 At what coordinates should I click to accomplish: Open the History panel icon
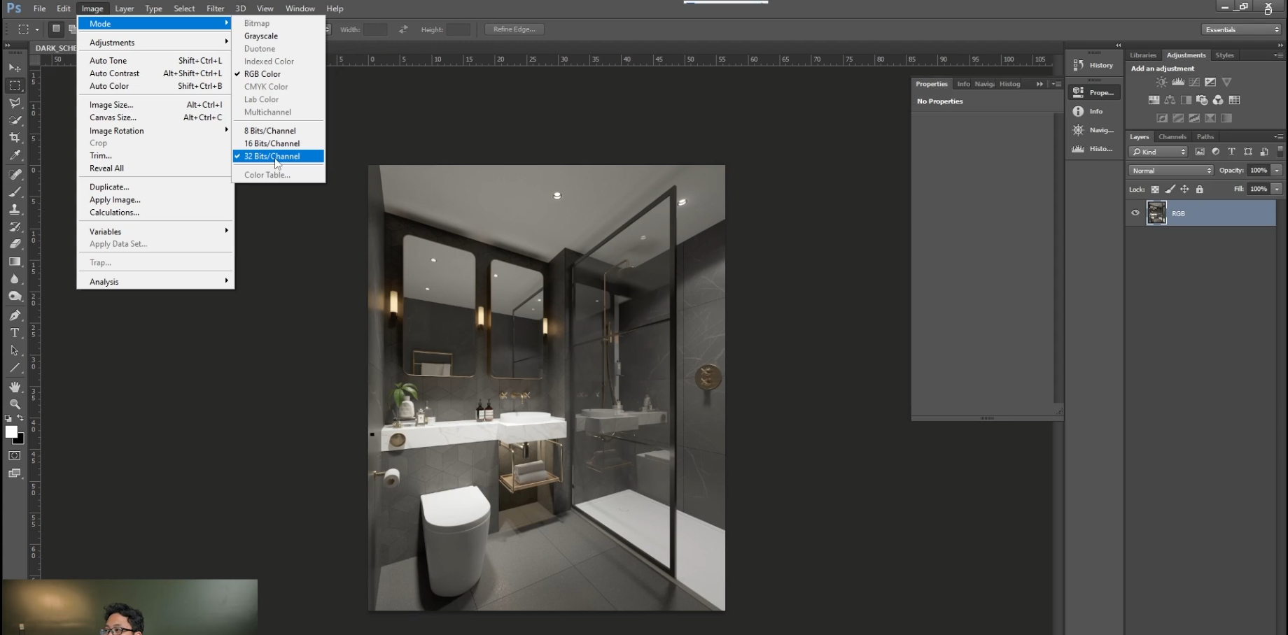click(1079, 64)
